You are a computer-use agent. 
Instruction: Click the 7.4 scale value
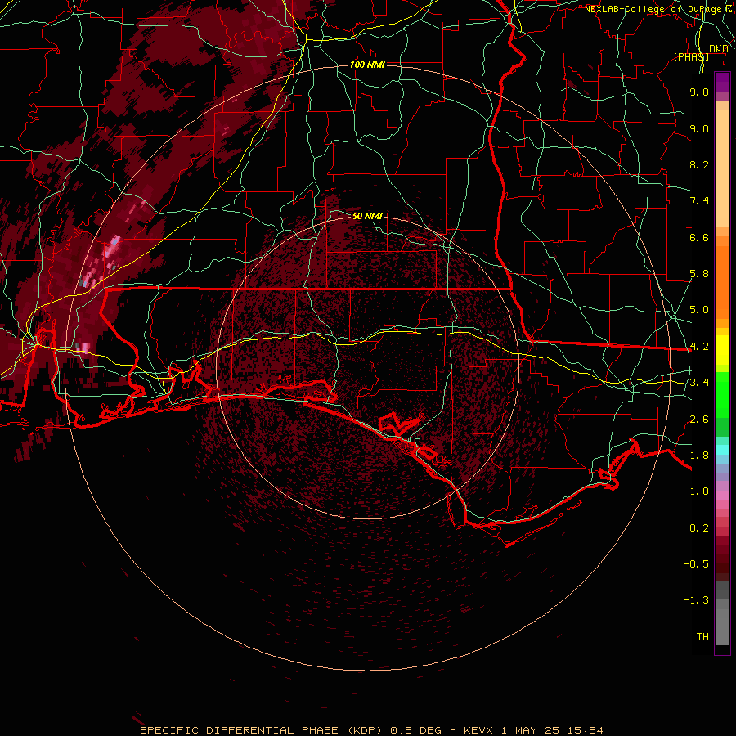point(699,201)
